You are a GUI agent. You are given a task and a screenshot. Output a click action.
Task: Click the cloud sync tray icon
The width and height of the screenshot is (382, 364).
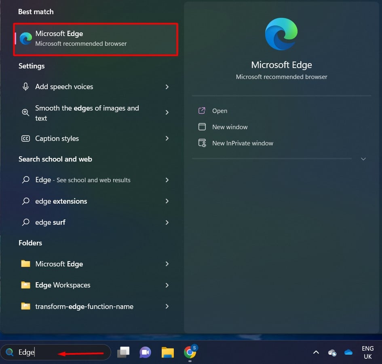332,353
